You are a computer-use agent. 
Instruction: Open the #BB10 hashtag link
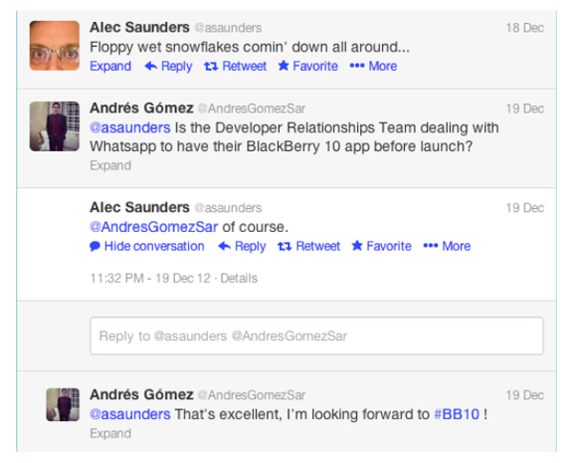click(456, 414)
